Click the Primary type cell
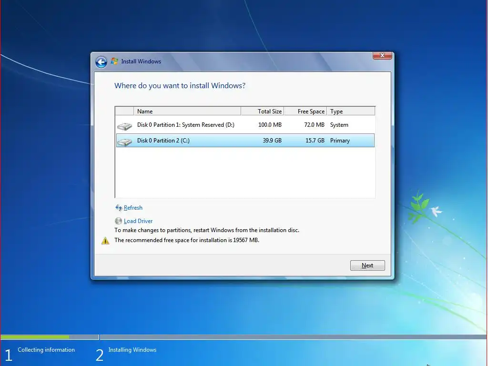Viewport: 488px width, 366px height. click(x=340, y=141)
